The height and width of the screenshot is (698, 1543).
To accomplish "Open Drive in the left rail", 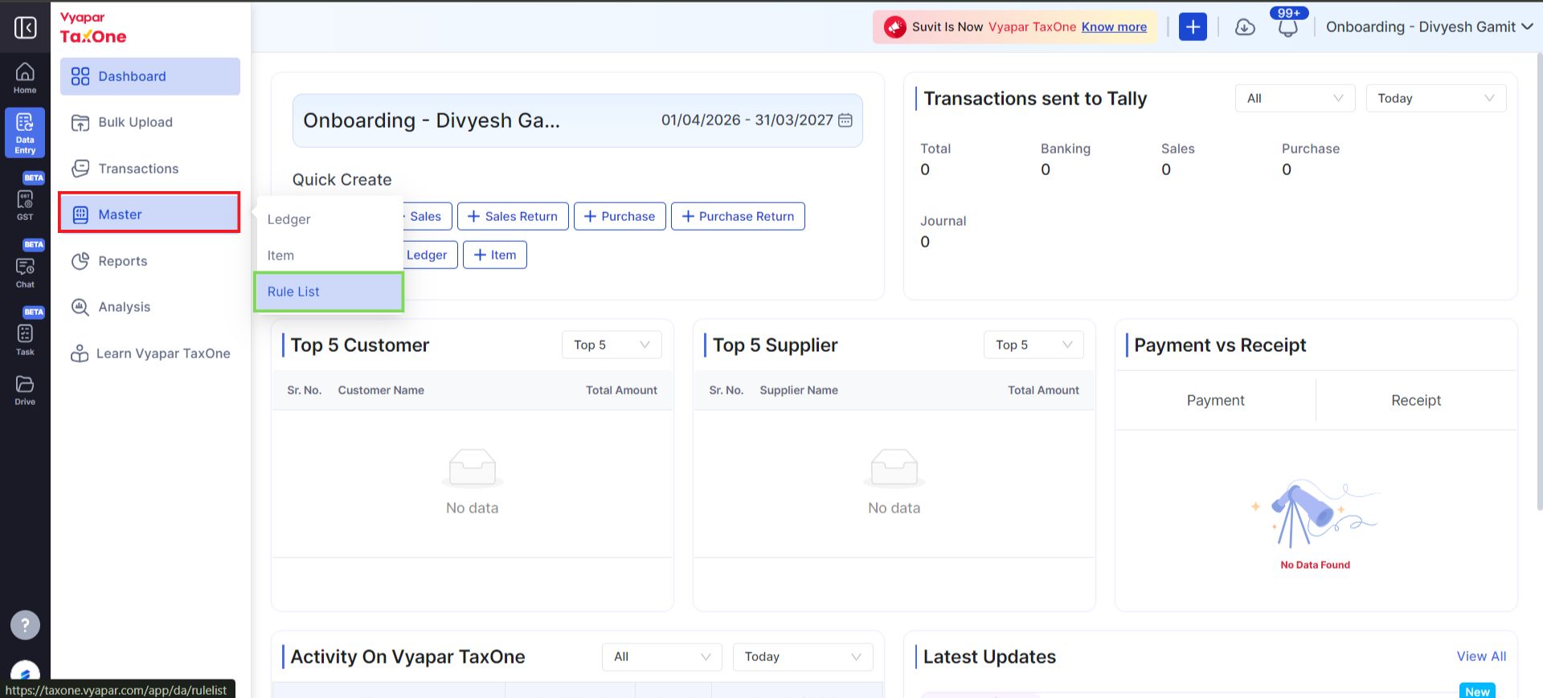I will click(25, 390).
